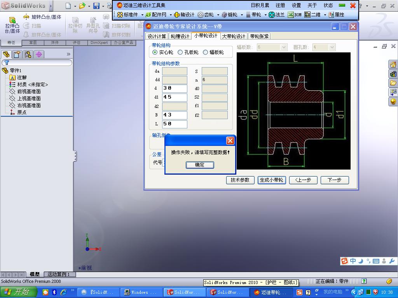The image size is (398, 298).
Task: Expand the 齿轮 dropdown arrow
Action: [x=218, y=15]
